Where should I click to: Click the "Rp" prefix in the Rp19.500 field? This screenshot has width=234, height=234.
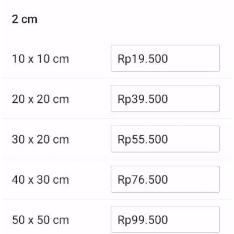(123, 59)
